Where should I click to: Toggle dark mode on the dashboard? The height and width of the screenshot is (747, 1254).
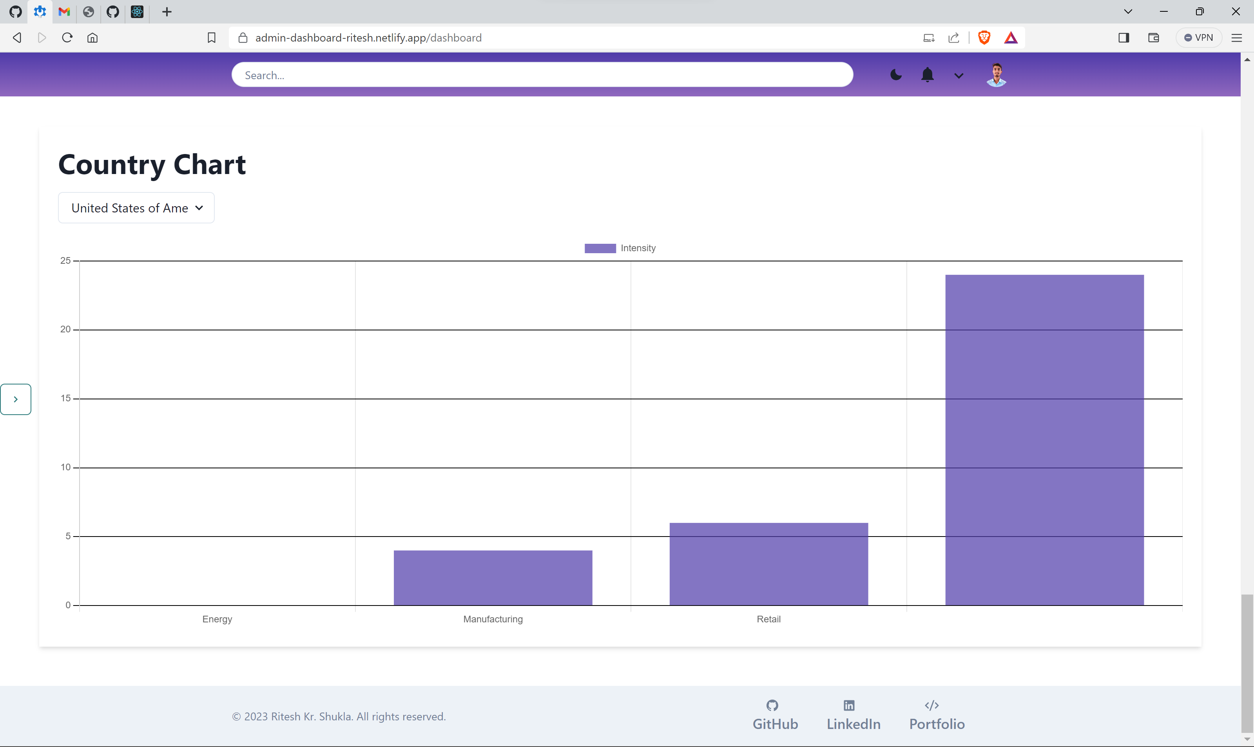point(896,75)
